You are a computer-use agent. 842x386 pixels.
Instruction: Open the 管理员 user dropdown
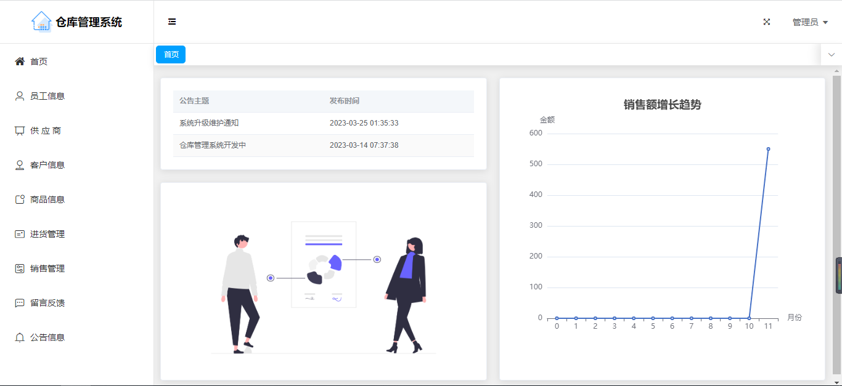click(810, 22)
